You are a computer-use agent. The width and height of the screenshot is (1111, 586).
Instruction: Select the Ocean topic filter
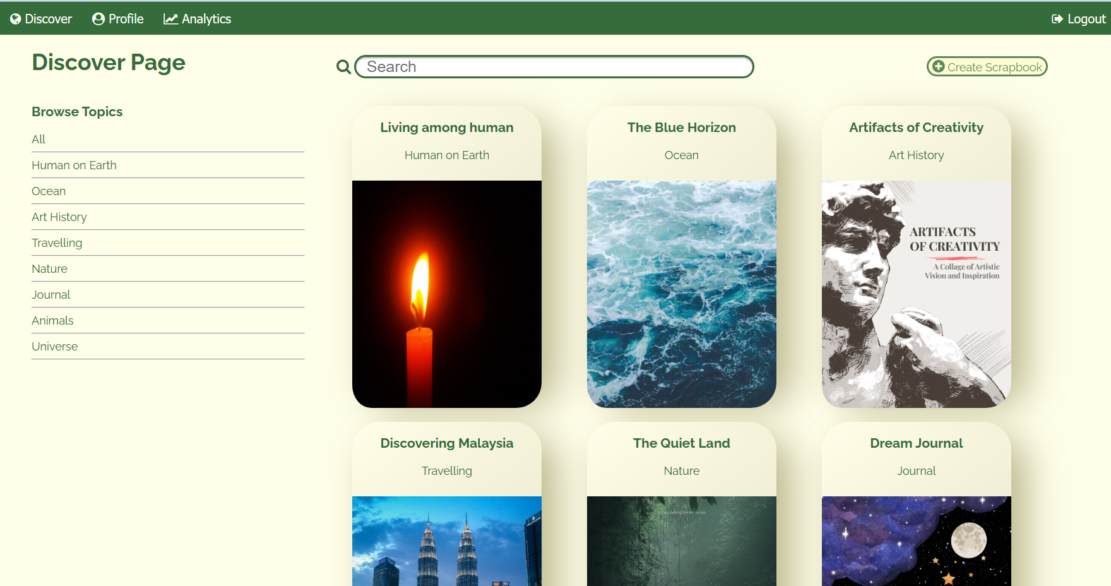48,191
